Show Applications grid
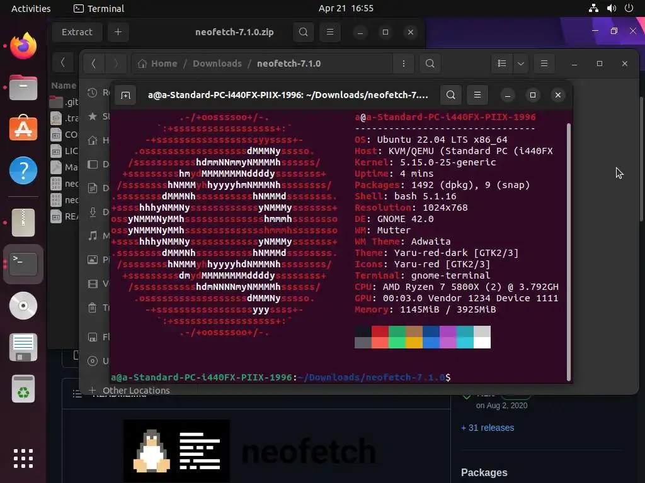The width and height of the screenshot is (645, 483). pyautogui.click(x=23, y=458)
